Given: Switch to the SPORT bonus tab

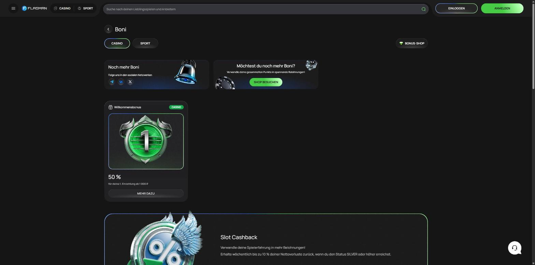Looking at the screenshot, I should pos(145,43).
